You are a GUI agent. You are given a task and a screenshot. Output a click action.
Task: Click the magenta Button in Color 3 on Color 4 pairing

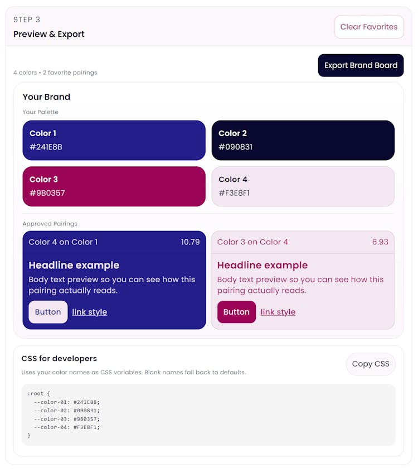[x=236, y=312]
